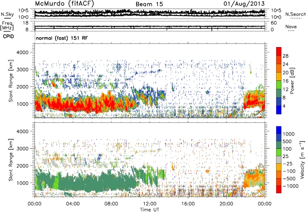The image size is (306, 212).
Task: Click the '3000' tick of the velocity panel
Action: pyautogui.click(x=23, y=148)
